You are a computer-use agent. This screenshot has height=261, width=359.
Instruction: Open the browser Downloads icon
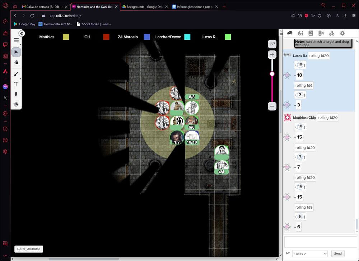coord(345,15)
